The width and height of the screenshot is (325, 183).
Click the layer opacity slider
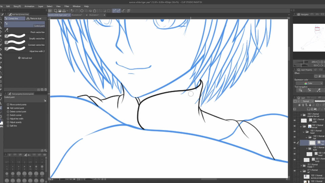click(320, 101)
